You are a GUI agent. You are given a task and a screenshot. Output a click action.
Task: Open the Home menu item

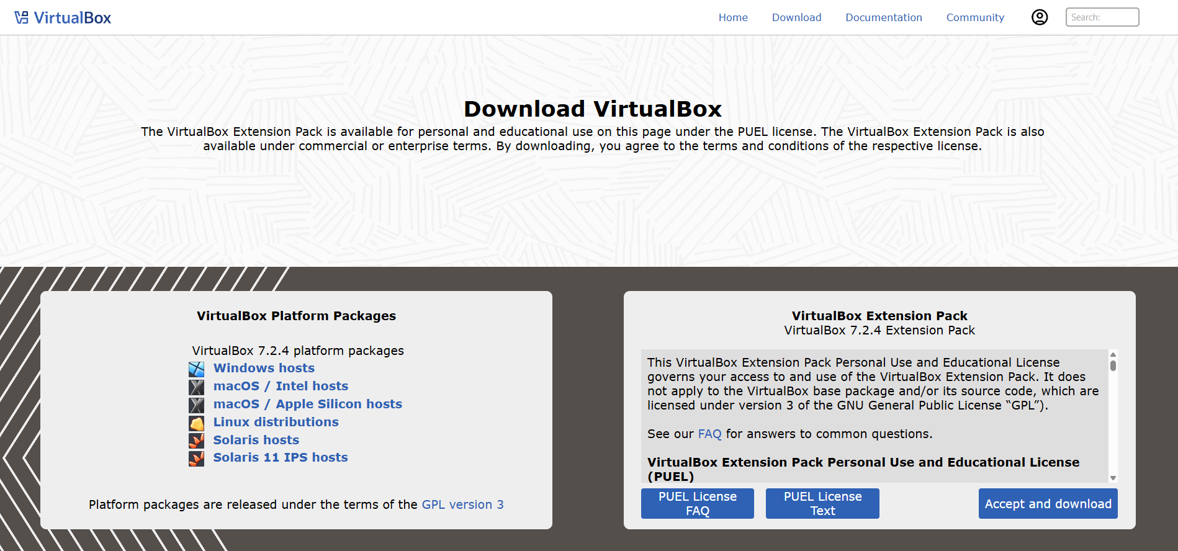pos(733,17)
